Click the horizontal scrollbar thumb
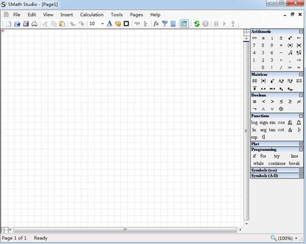The width and height of the screenshot is (306, 244). tap(125, 230)
